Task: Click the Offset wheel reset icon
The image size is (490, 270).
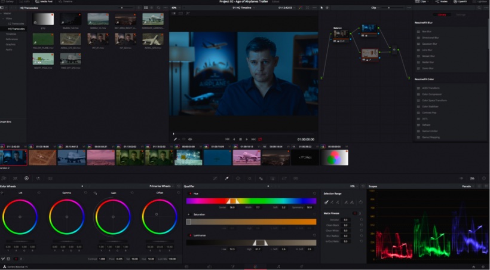Action: point(178,193)
